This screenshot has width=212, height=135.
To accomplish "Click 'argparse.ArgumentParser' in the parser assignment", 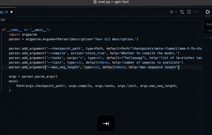I will (47, 39).
